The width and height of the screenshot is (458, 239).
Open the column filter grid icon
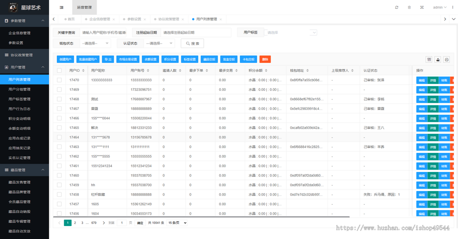click(429, 59)
